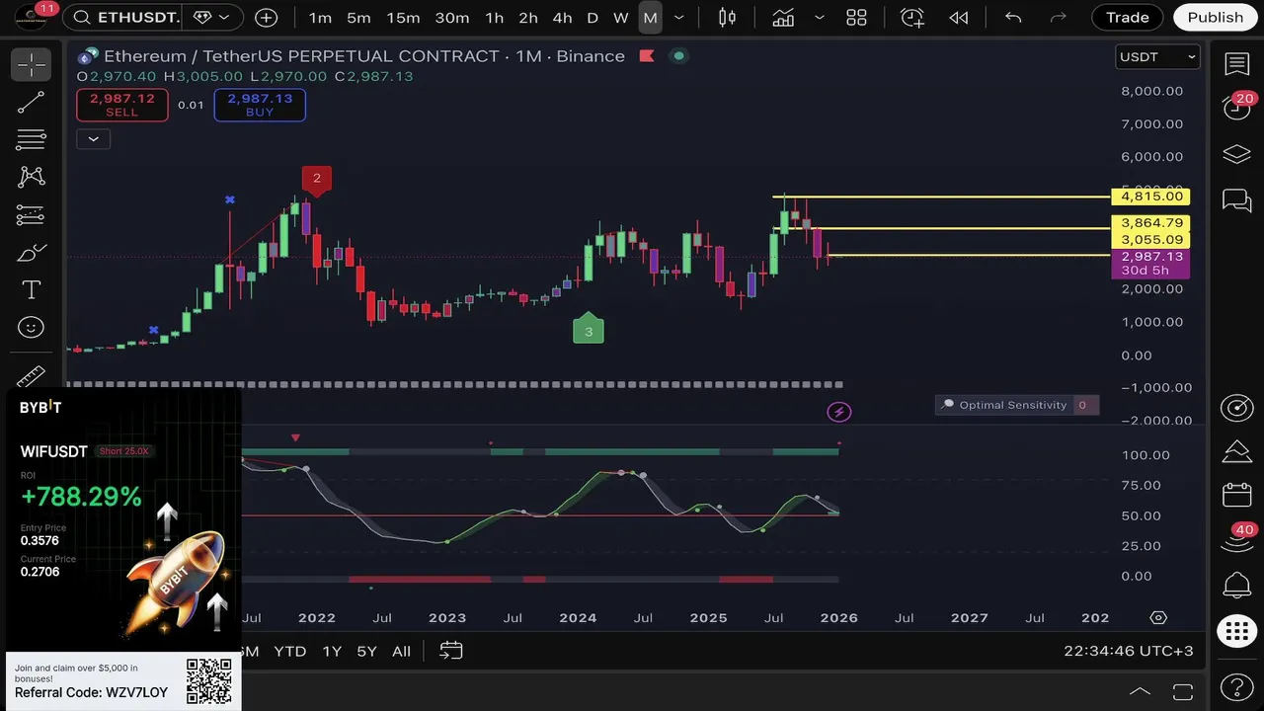
Task: Open the Fibonacci retracement tools
Action: [x=31, y=139]
